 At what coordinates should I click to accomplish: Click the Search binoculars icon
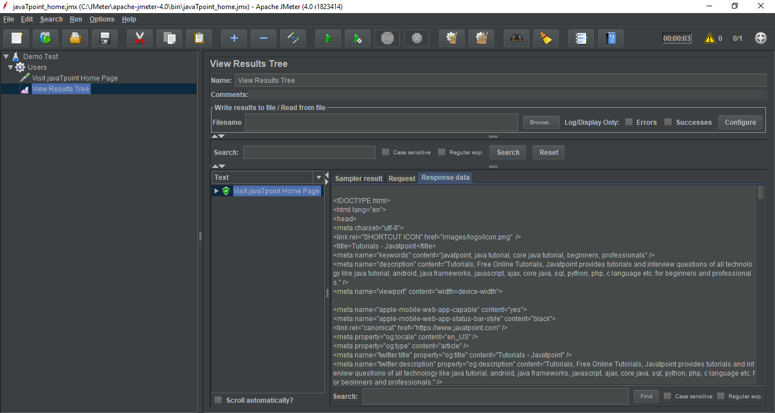(x=516, y=38)
